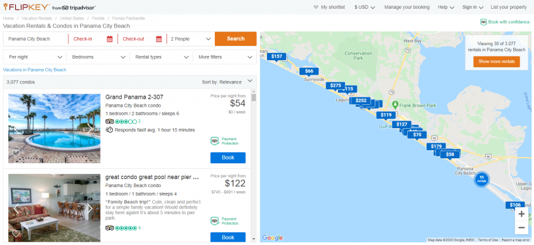Open the Grand Panama pool photo
Screen dimensions: 534x245
click(54, 128)
